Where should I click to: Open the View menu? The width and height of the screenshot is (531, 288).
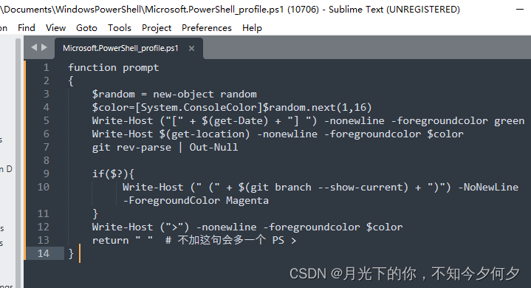click(56, 28)
